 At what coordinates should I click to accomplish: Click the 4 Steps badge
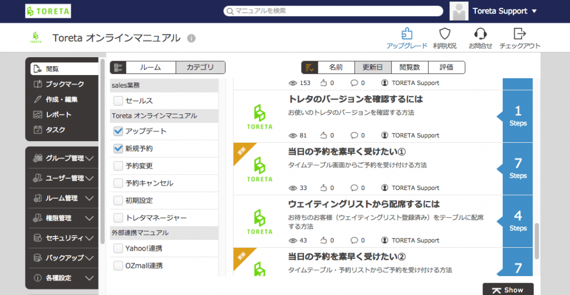click(x=518, y=221)
